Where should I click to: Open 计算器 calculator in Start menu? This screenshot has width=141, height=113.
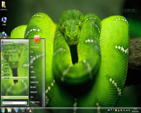coord(15,65)
